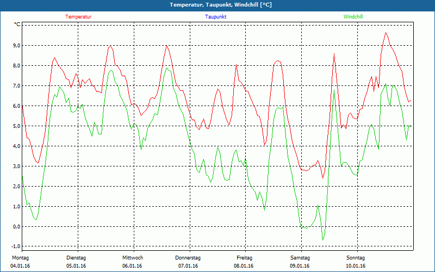Image resolution: width=435 pixels, height=272 pixels.
Task: Click the 2,0 y-axis value
Action: (x=17, y=187)
